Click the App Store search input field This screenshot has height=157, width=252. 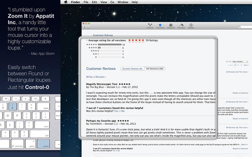tap(246, 27)
